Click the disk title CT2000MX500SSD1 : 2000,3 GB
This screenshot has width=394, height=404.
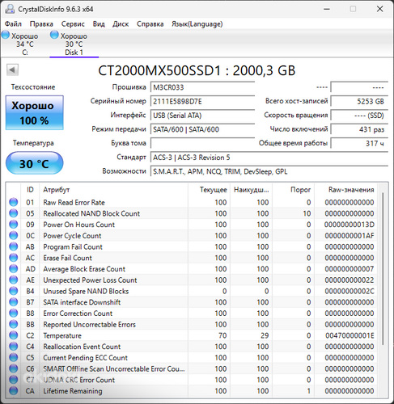point(197,70)
